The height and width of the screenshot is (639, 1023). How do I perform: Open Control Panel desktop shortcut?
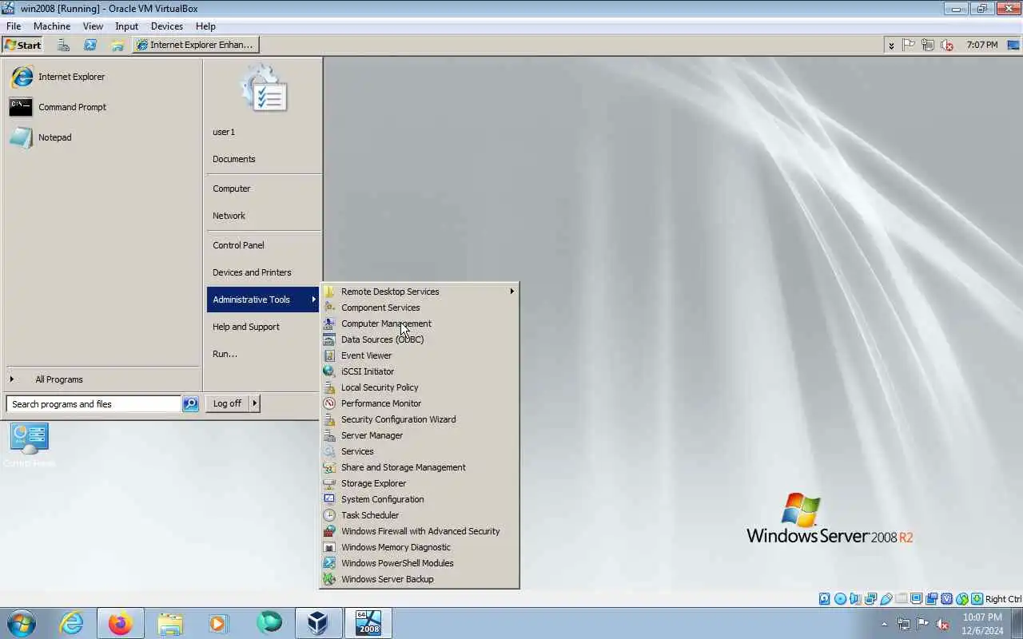pos(30,444)
